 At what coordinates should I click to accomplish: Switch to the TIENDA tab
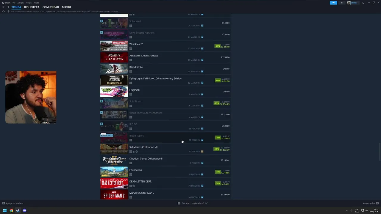point(16,7)
